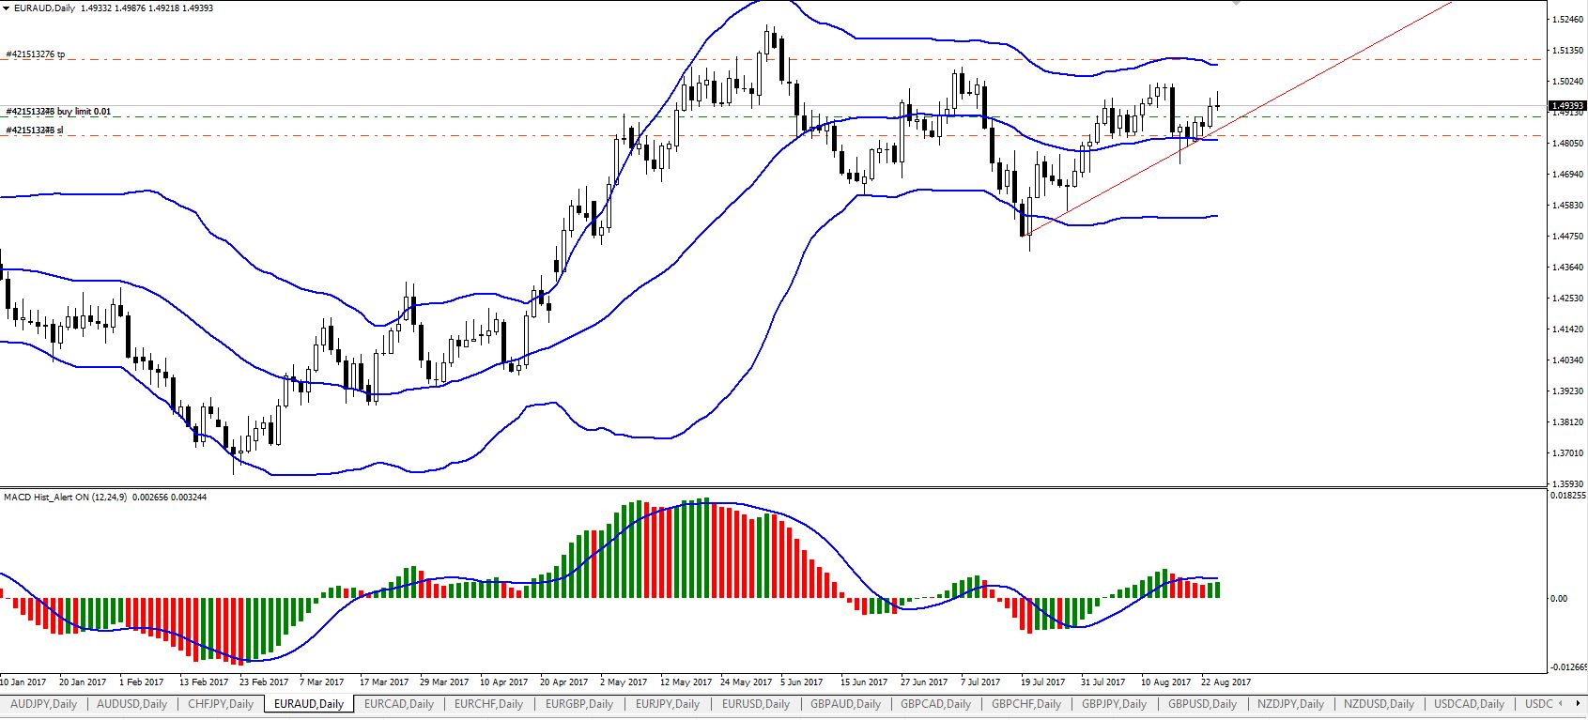Image resolution: width=1588 pixels, height=720 pixels.
Task: Switch to the GBPCHF,Daily chart tab
Action: pyautogui.click(x=1025, y=704)
